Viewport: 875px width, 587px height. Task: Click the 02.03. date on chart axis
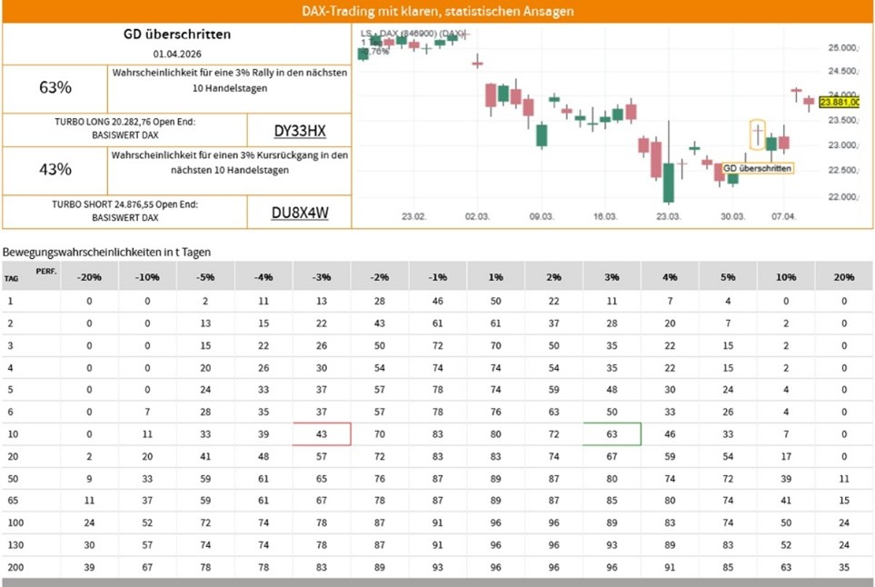tap(477, 217)
